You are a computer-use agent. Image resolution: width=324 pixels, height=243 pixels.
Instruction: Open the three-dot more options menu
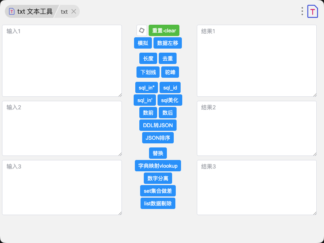click(x=302, y=11)
